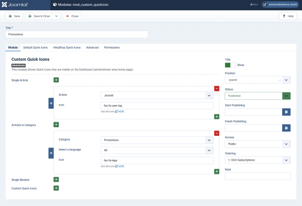The width and height of the screenshot is (302, 206).
Task: Click the green plus beside Single Article
Action: tap(56, 81)
